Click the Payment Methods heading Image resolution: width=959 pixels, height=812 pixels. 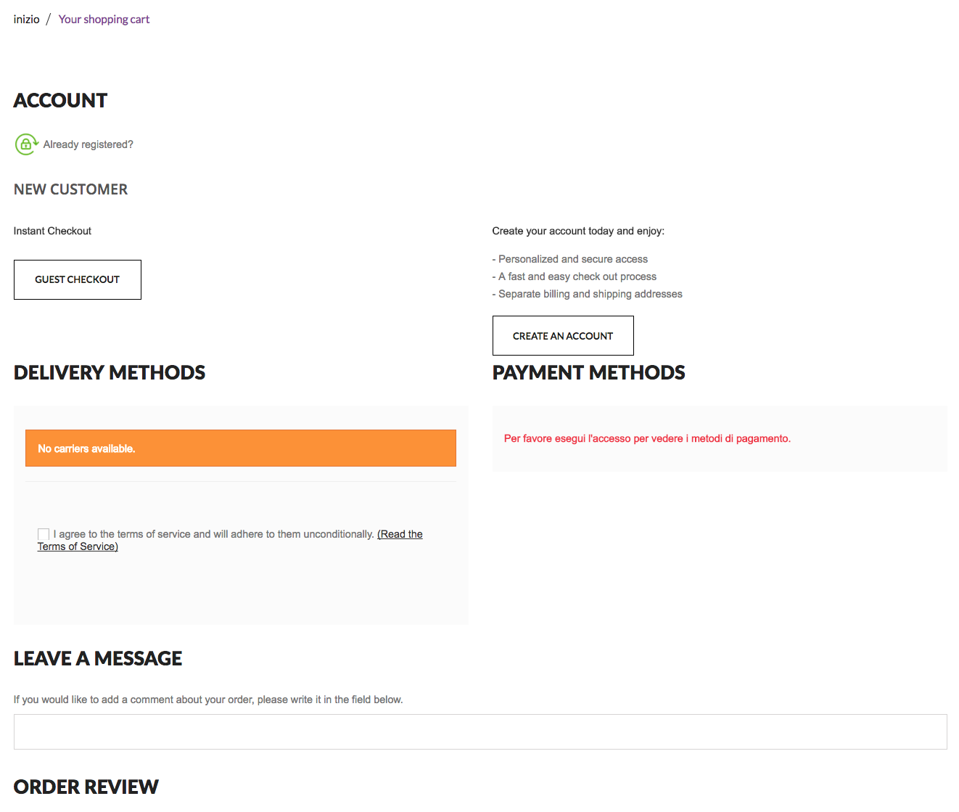click(588, 372)
